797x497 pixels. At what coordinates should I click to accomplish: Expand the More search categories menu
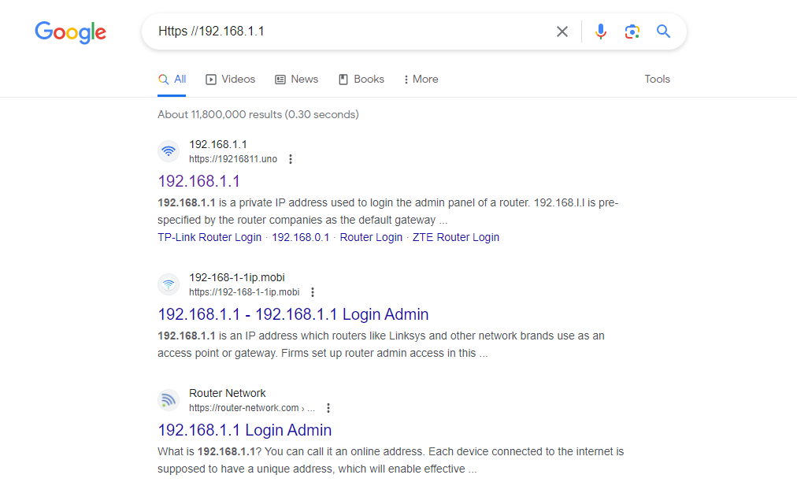point(421,80)
